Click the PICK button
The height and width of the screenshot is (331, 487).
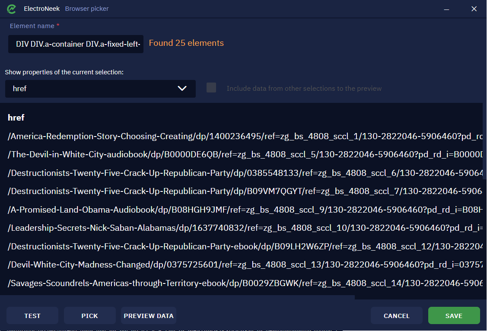(90, 315)
